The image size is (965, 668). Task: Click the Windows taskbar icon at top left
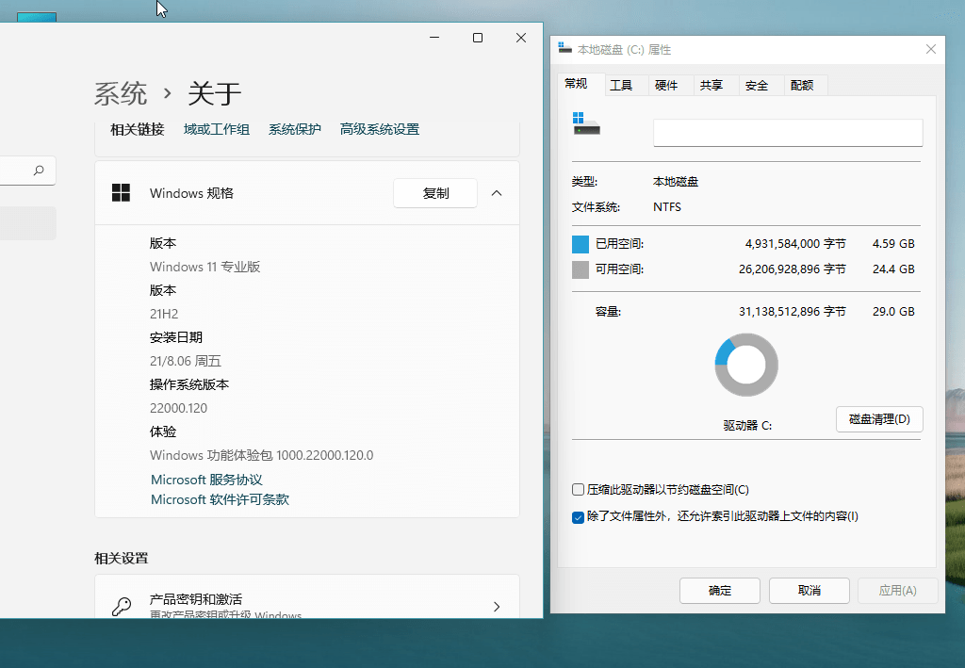(x=37, y=15)
